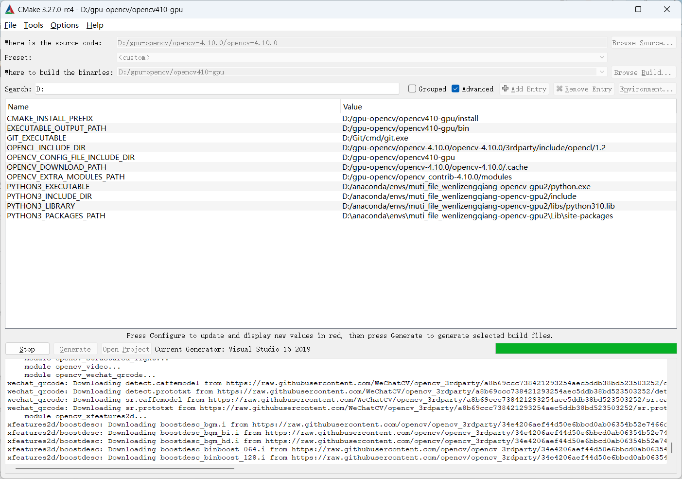Click Open Project to launch Visual Studio
Image resolution: width=682 pixels, height=479 pixels.
pyautogui.click(x=125, y=349)
